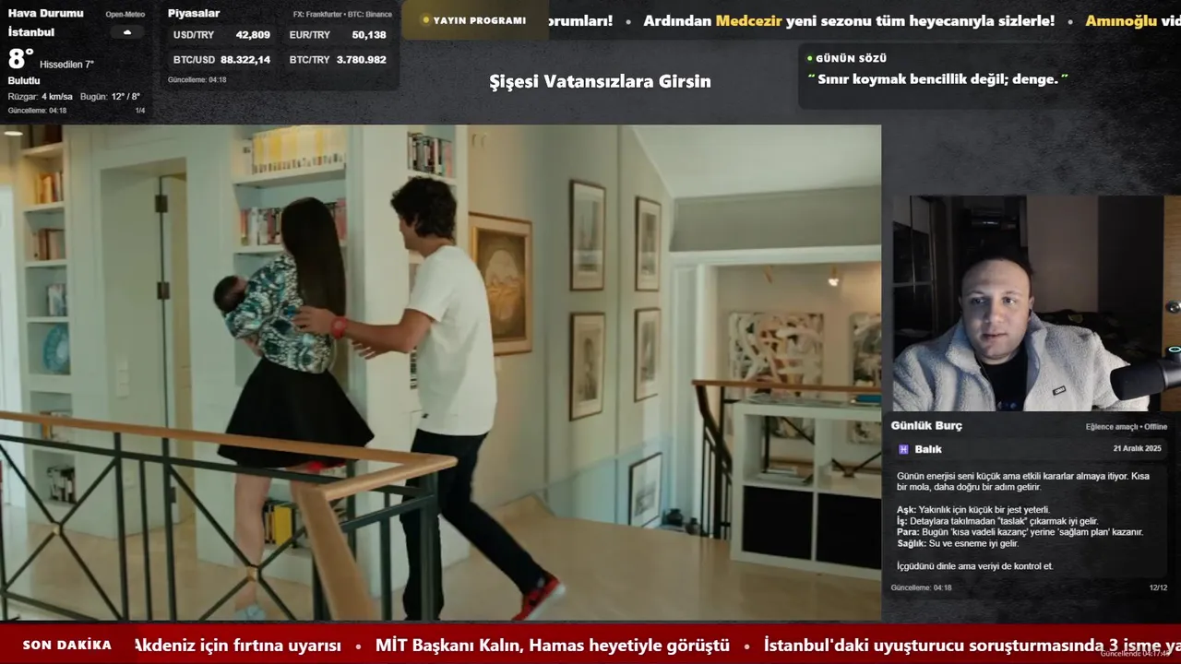
Task: Click the Hava Durumu widget title
Action: [x=45, y=13]
